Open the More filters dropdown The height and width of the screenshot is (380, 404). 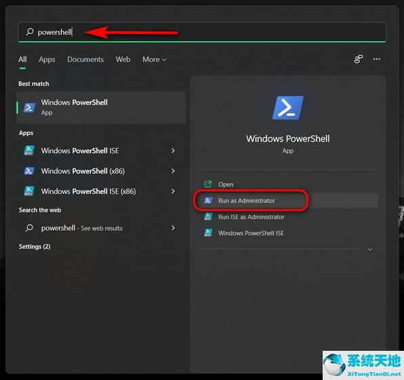click(x=155, y=60)
